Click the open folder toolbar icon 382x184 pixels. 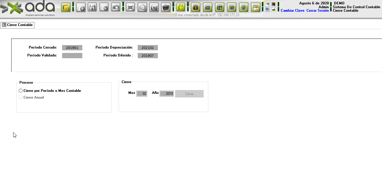point(66,7)
